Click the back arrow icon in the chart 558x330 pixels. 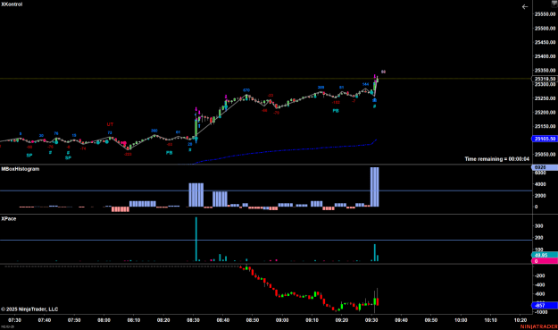tap(525, 7)
